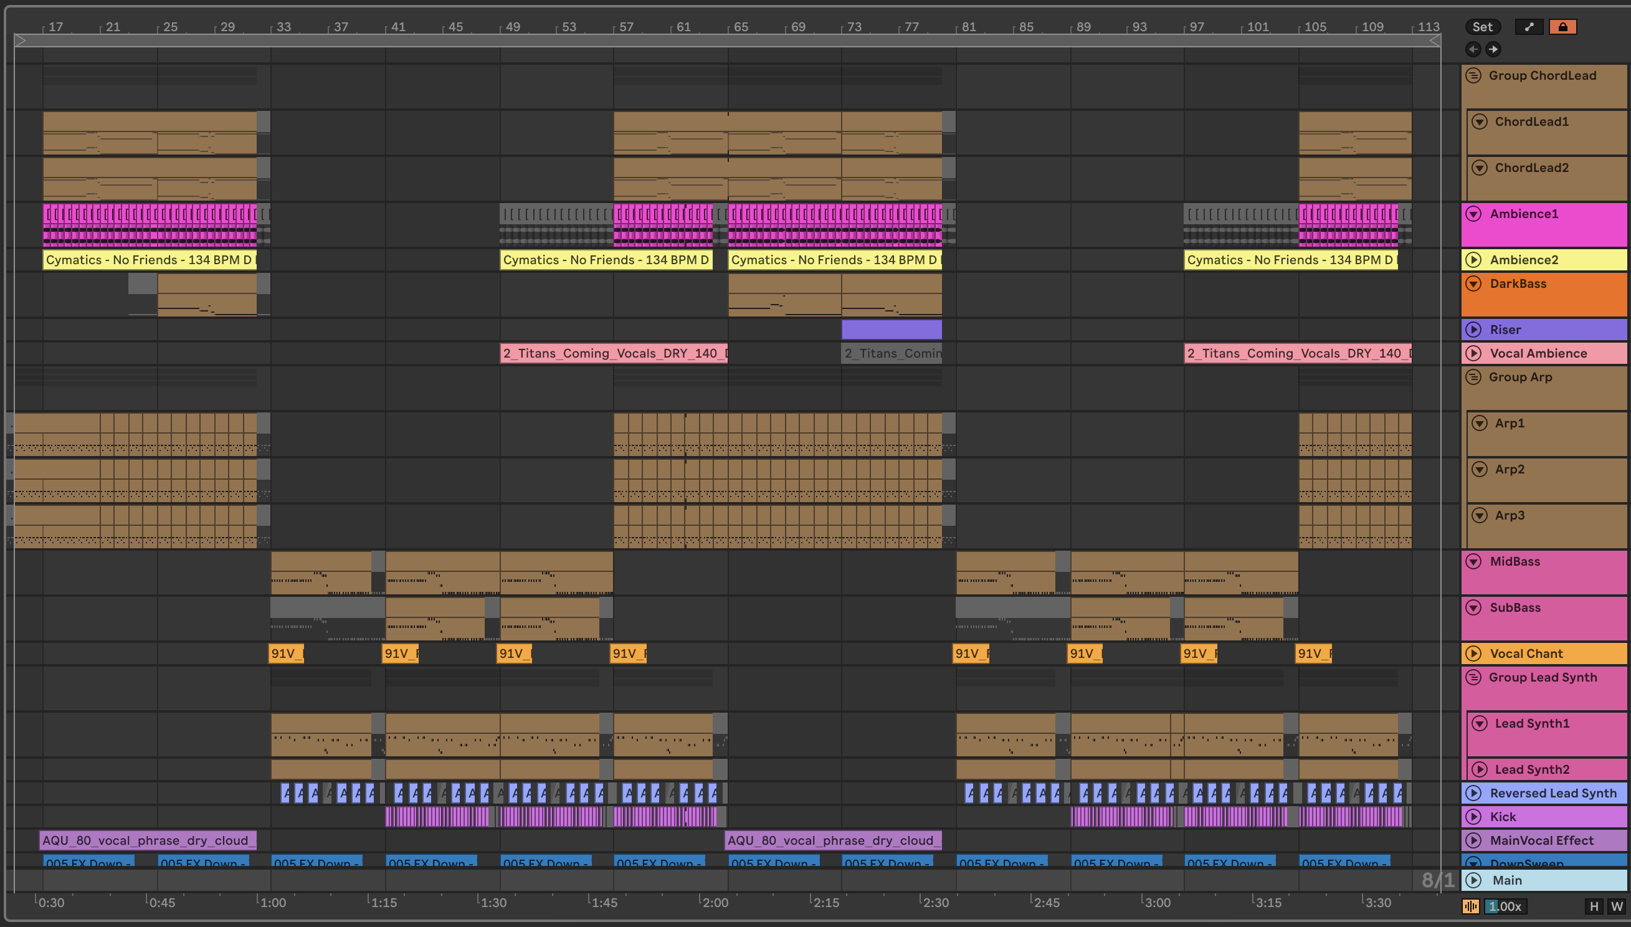Select the DarkBass track title
The height and width of the screenshot is (927, 1631).
click(x=1518, y=284)
